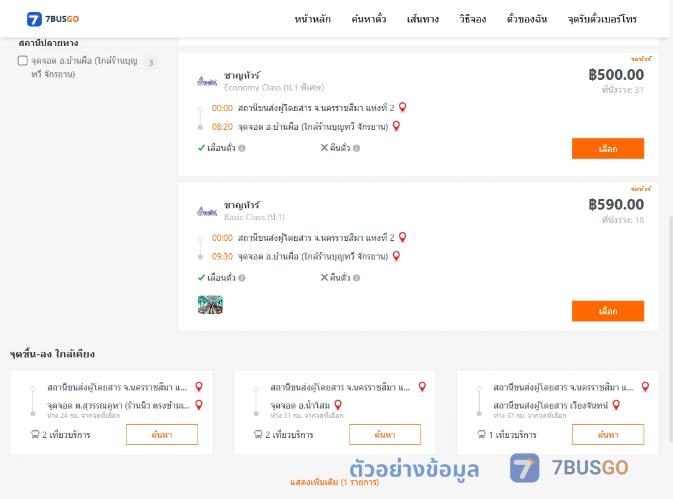The image size is (673, 499).
Task: Click Economy Class (ป.1 พิเศษ) label
Action: point(274,88)
